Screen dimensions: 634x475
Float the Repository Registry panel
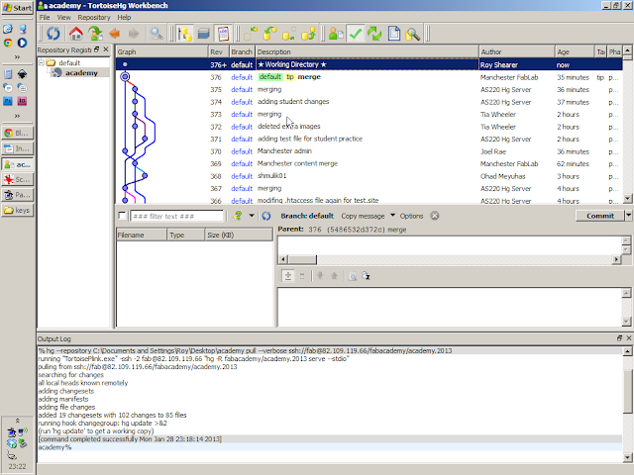96,49
